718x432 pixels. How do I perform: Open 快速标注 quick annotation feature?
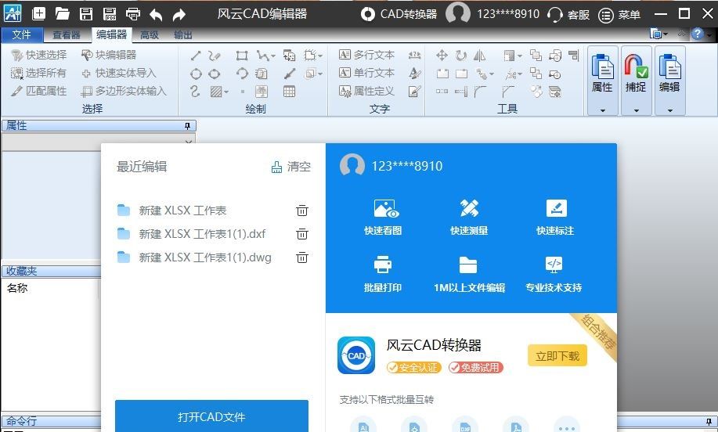point(555,217)
